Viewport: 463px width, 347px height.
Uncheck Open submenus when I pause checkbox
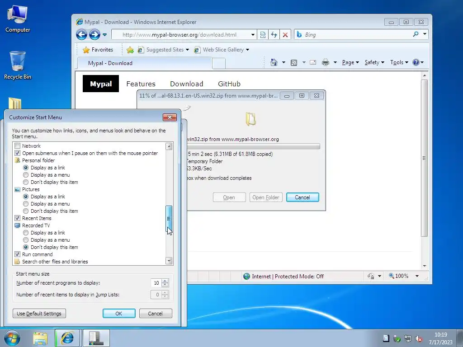coord(18,153)
